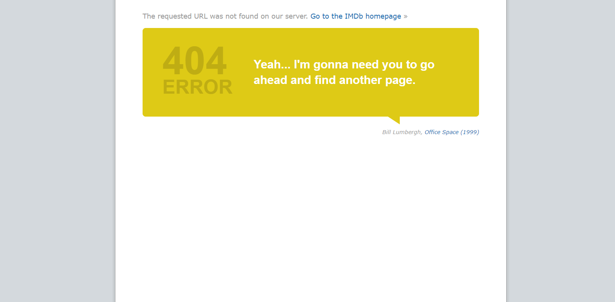Open the "Go to the IMDb homepage" link
Screen dimensions: 615x302
(355, 16)
